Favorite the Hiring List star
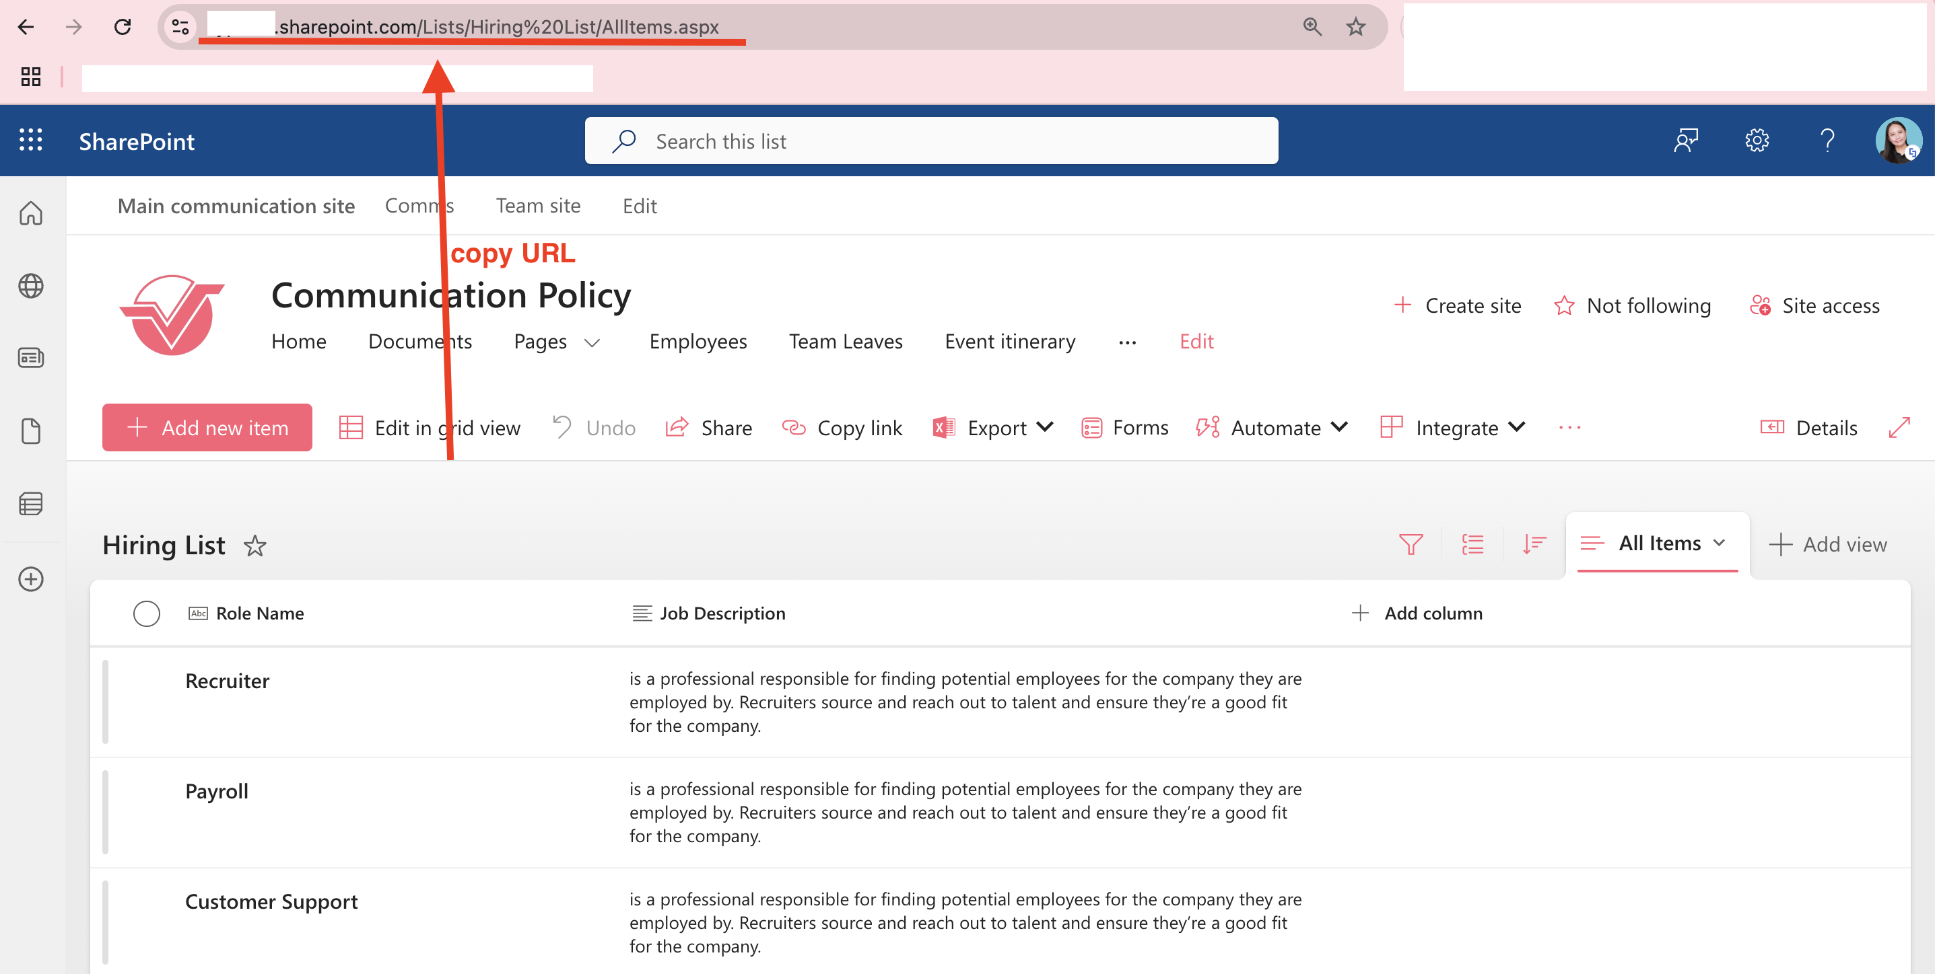This screenshot has width=1935, height=974. click(x=255, y=546)
